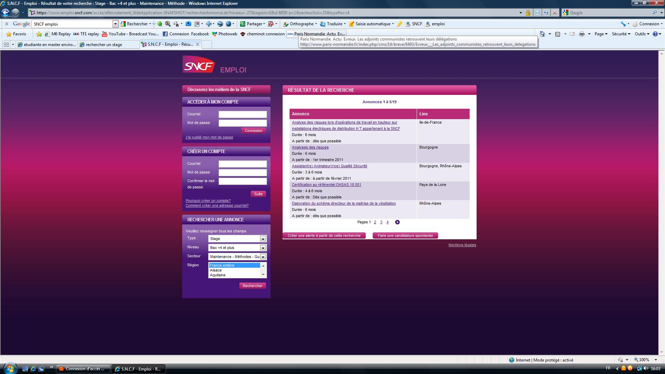665x374 pixels.
Task: Close the S.N.C.F - Emploi tab
Action: [197, 44]
